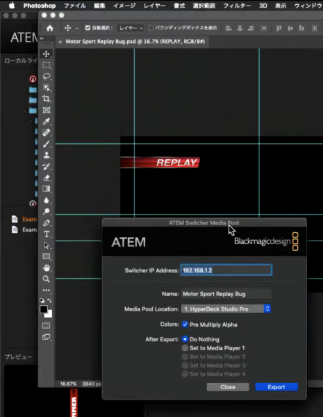Align top edges in options bar
Viewport: 323px width, 417px height.
coord(279,28)
